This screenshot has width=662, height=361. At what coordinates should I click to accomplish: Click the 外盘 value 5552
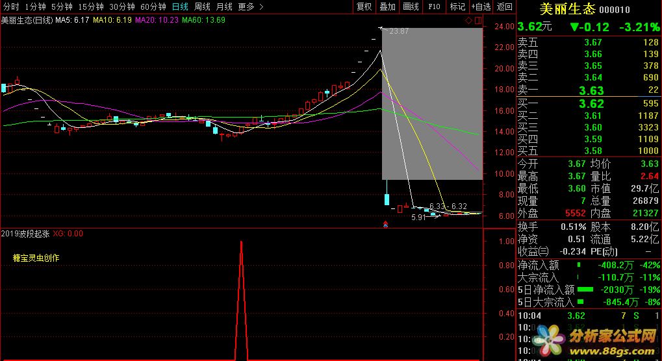576,214
